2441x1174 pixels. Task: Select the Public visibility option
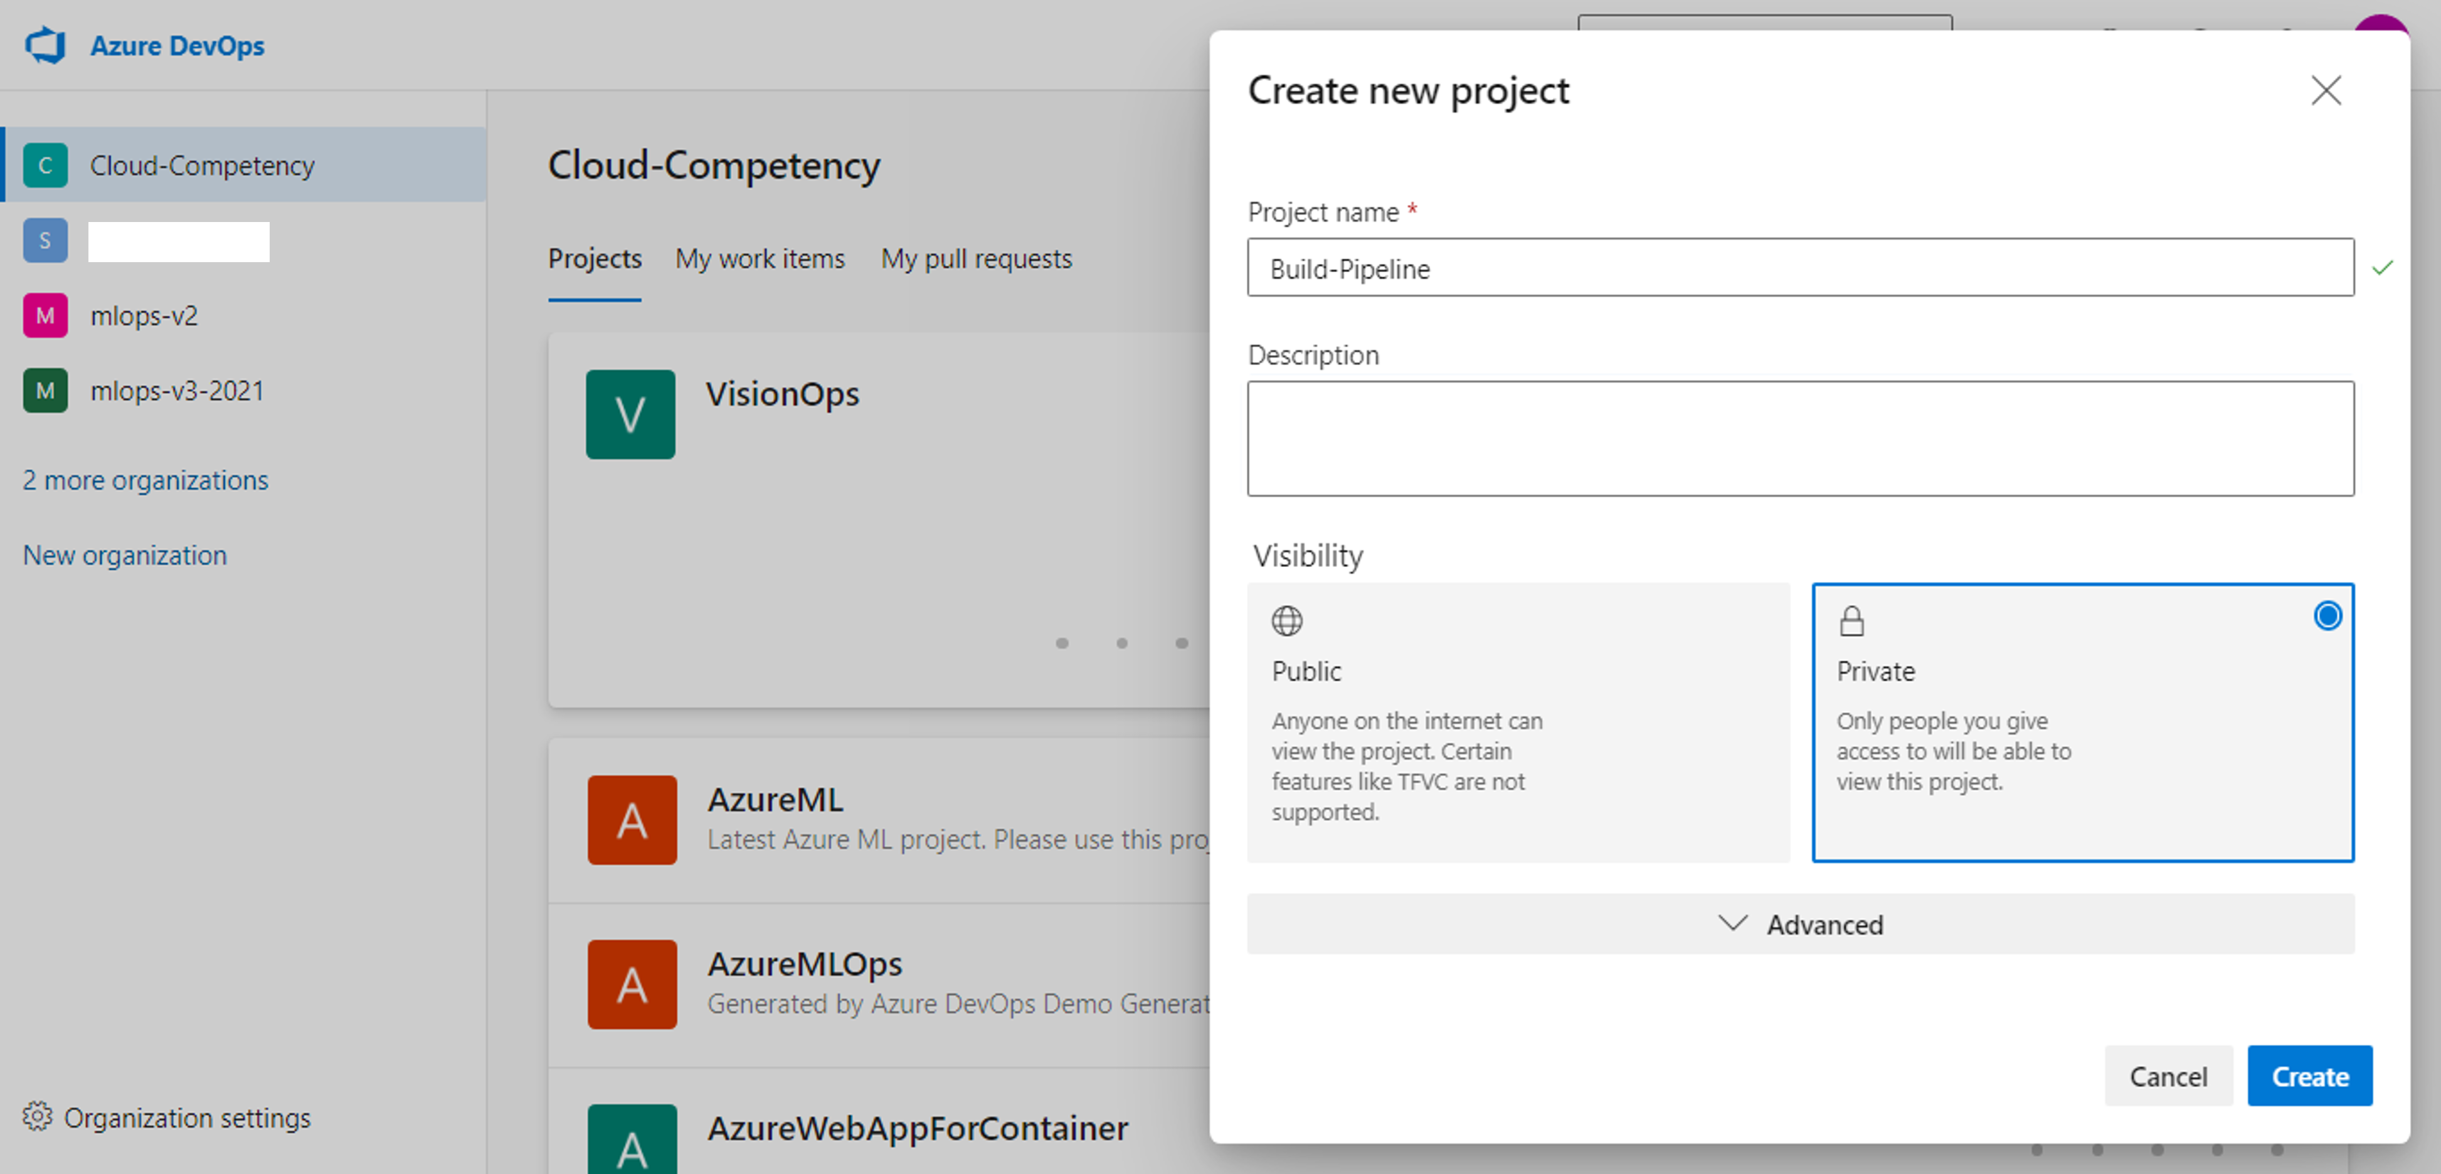pos(1518,723)
